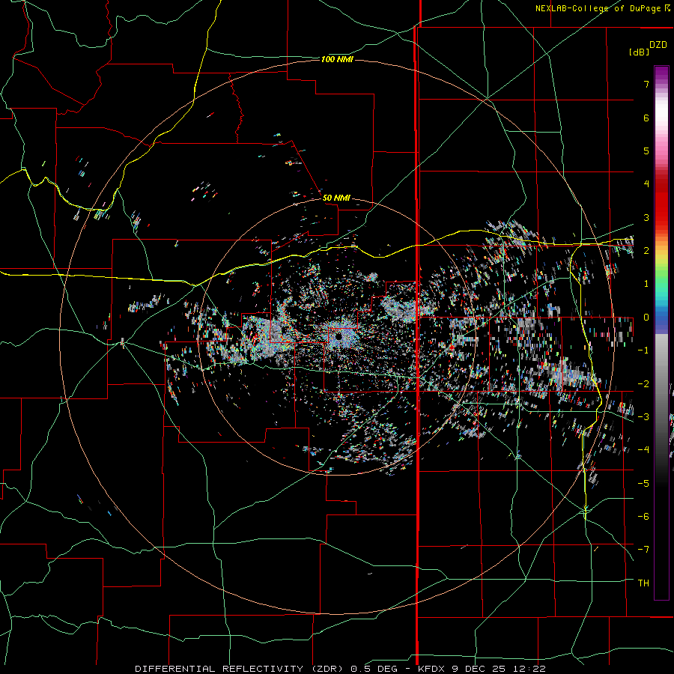
Task: Click the ZDR color bar legend
Action: [x=661, y=333]
